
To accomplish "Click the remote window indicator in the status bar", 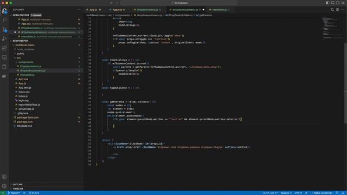I will pos(3,193).
